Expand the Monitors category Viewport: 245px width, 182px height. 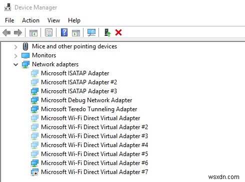click(x=16, y=56)
